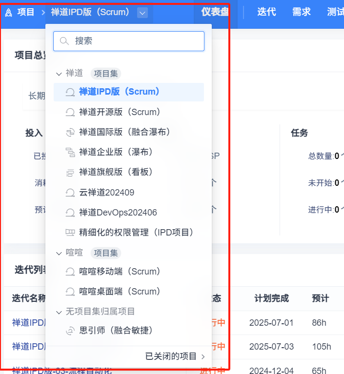Click kanban icon beside 禅道旗舰版
This screenshot has width=344, height=374.
(x=70, y=173)
